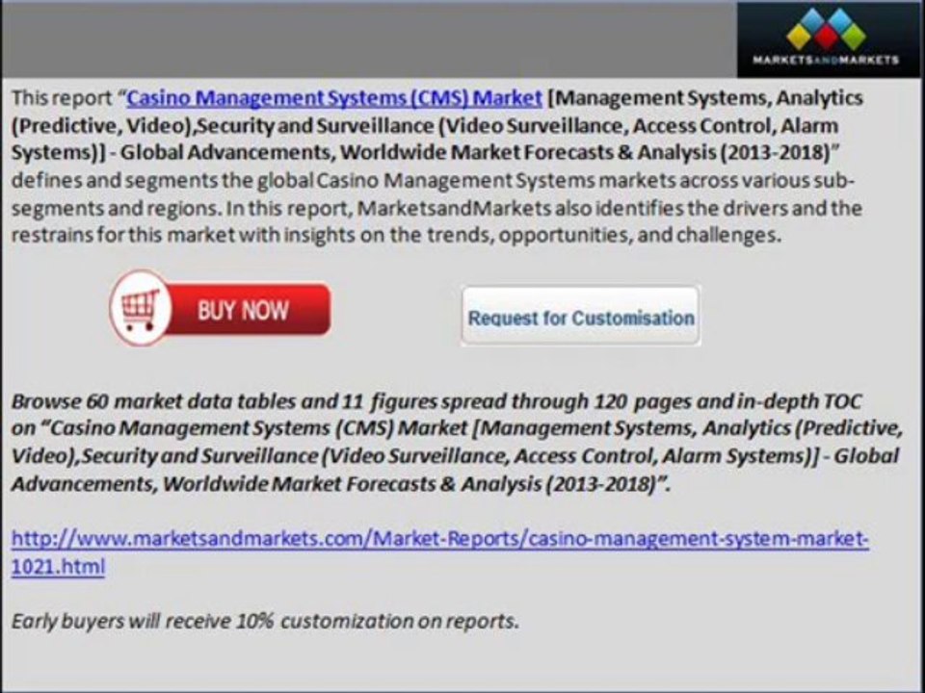
Task: Open the Casino Management Systems (CMS) Market link
Action: coord(334,98)
